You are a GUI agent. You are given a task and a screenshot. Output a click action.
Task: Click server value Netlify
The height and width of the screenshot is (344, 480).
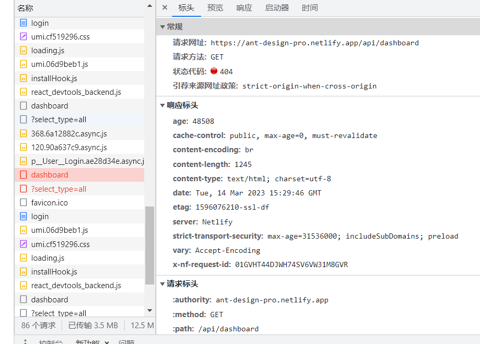[217, 222]
